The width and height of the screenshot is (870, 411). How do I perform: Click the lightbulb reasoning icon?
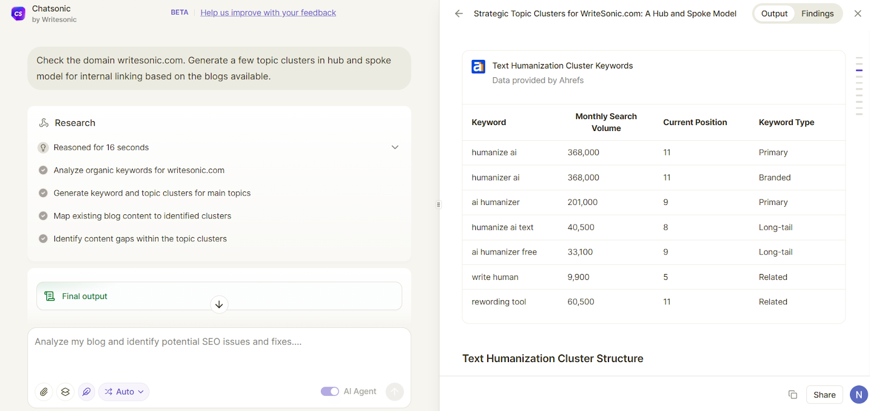43,147
